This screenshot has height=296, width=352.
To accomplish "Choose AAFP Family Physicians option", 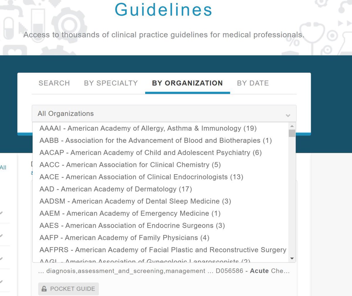I will click(160, 238).
